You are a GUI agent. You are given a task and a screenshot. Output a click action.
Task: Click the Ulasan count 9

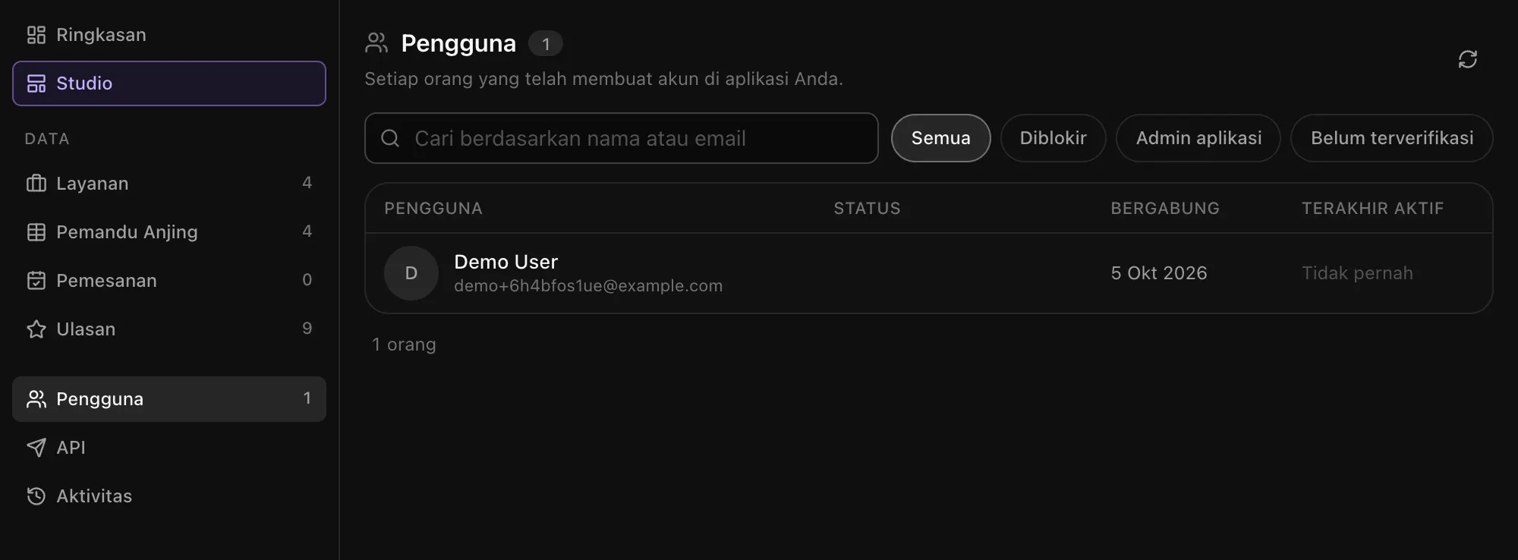click(x=307, y=329)
